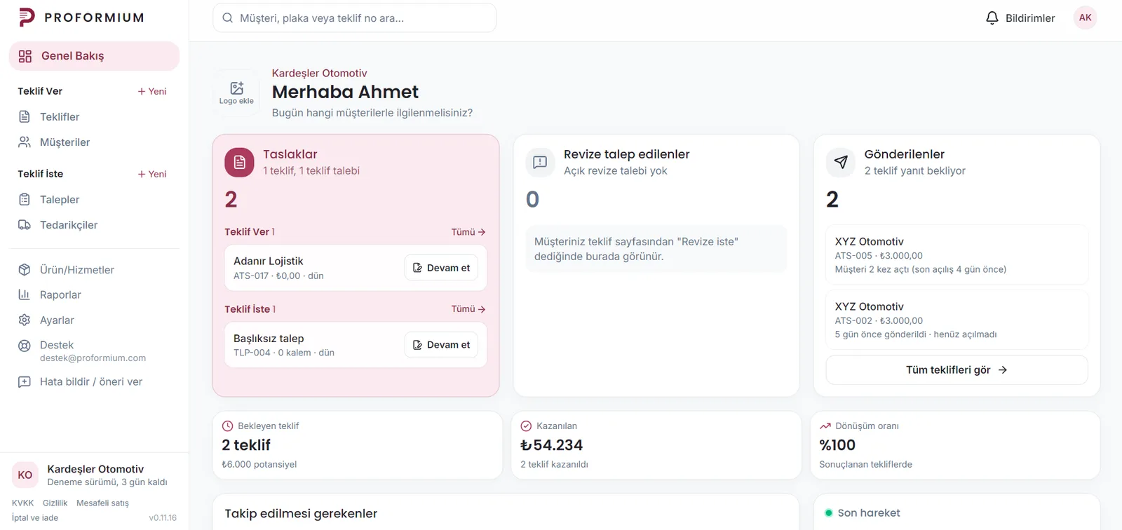This screenshot has height=530, width=1122.
Task: Click the Gönderilenler paper plane icon
Action: click(x=841, y=162)
